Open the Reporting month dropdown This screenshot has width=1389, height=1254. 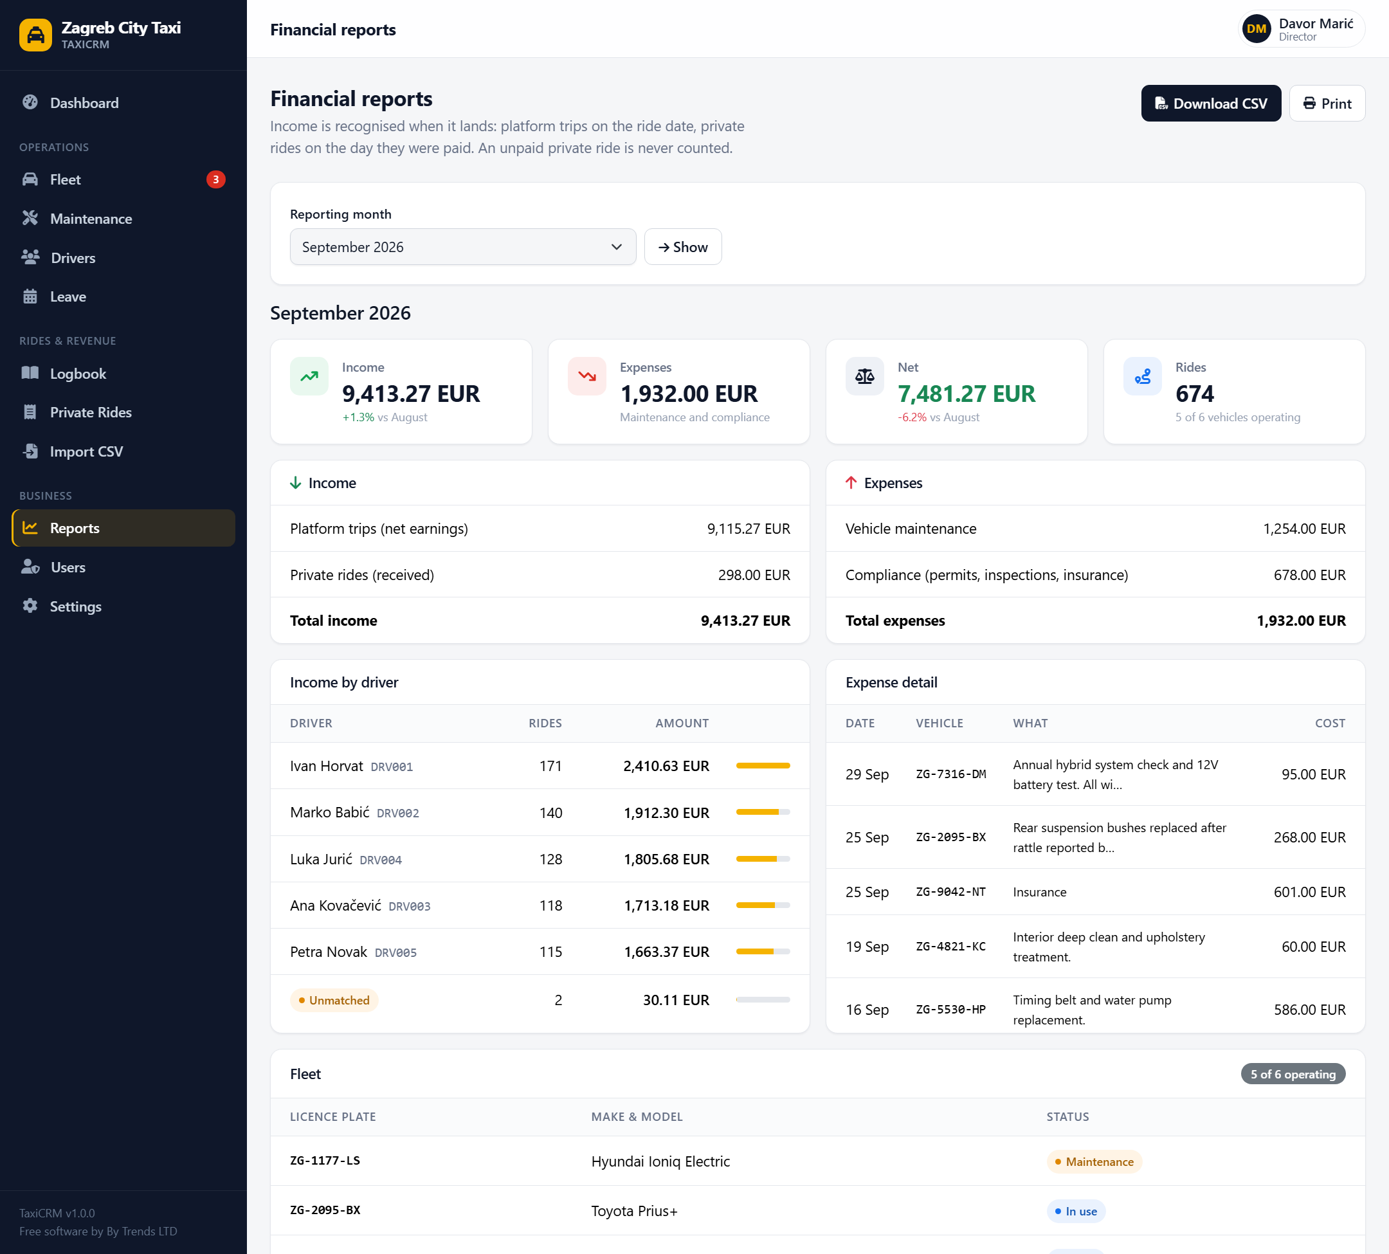pos(462,247)
